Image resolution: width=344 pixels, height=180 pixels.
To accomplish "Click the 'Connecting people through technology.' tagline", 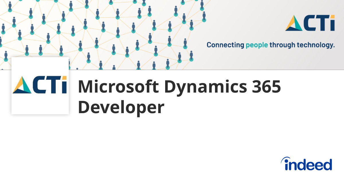I will click(x=271, y=45).
